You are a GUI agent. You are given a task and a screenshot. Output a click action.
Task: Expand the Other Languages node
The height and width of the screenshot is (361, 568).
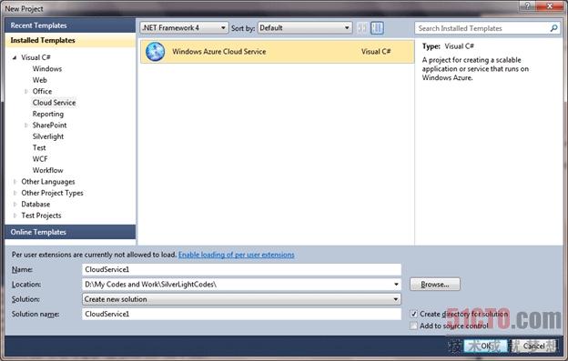(x=15, y=182)
